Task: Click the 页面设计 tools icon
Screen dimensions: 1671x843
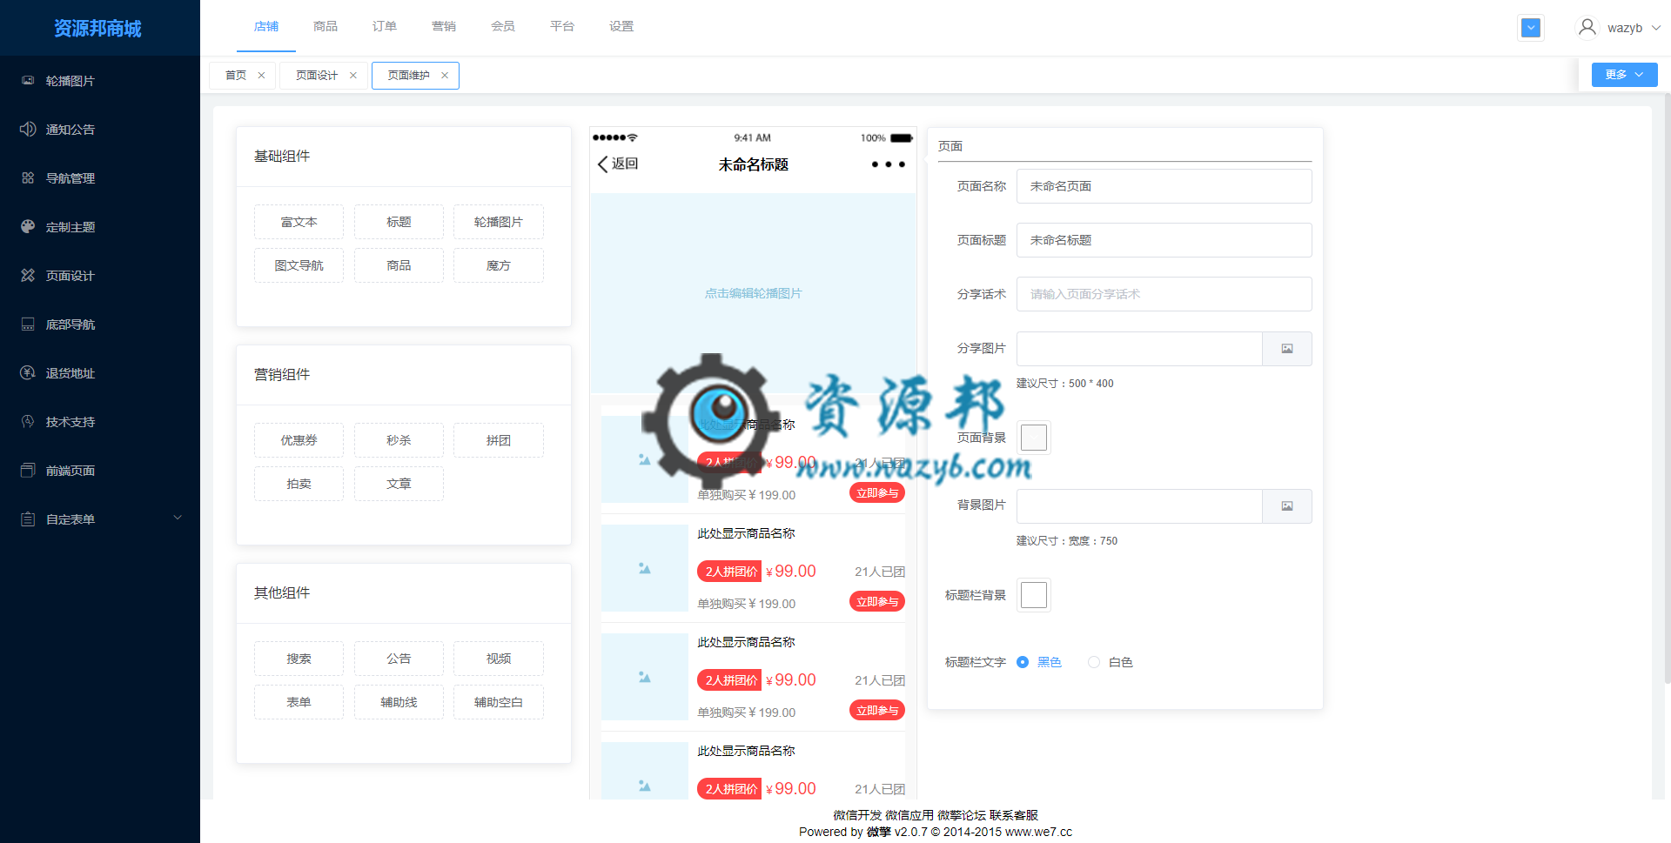Action: click(28, 275)
